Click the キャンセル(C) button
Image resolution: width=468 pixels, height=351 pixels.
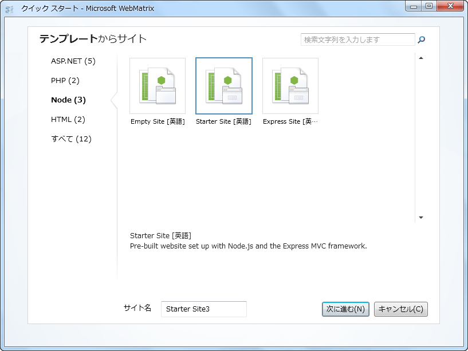(x=401, y=309)
